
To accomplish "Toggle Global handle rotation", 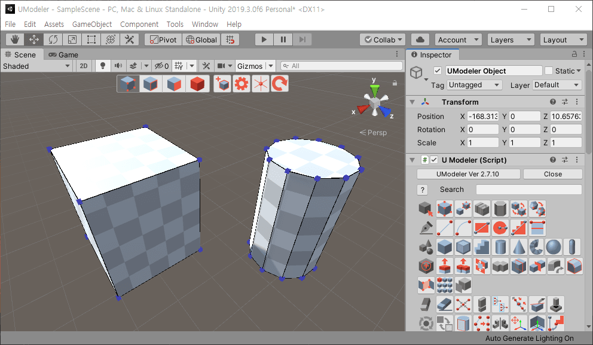I will pyautogui.click(x=201, y=39).
